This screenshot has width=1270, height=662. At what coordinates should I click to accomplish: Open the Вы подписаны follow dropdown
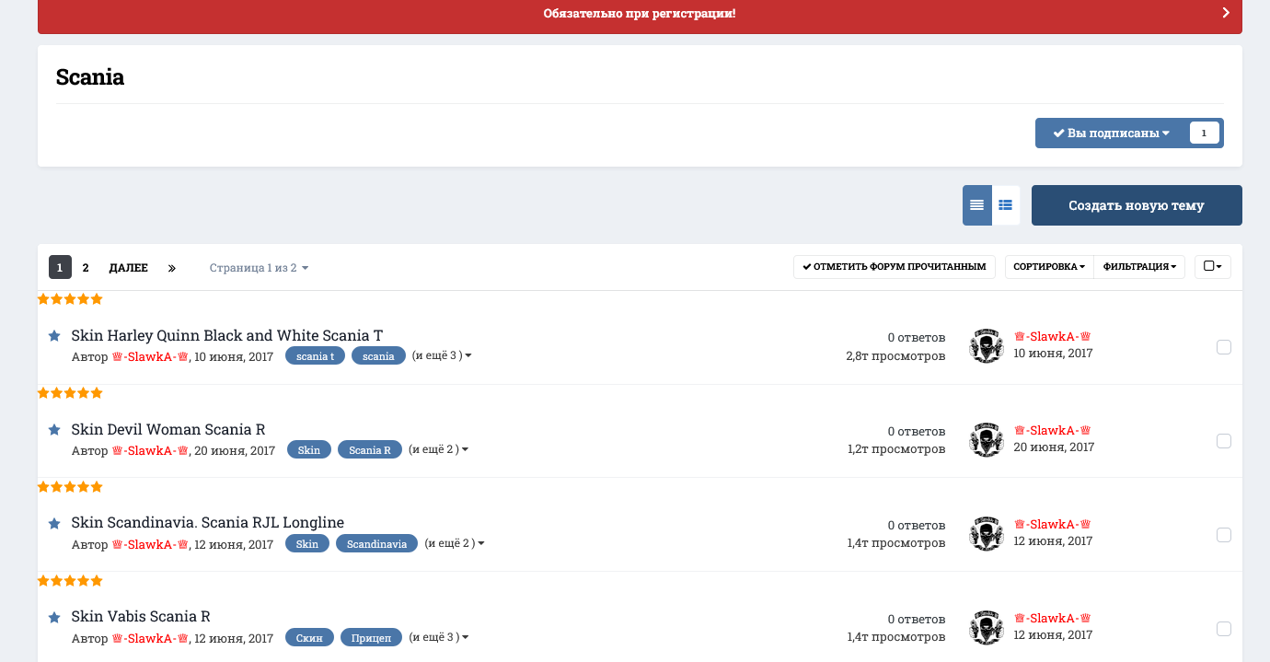[x=1112, y=133]
